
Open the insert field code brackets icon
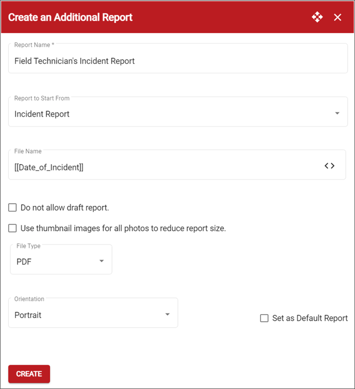(329, 166)
